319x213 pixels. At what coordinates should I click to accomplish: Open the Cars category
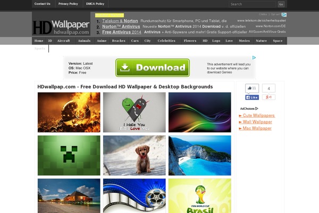[135, 41]
